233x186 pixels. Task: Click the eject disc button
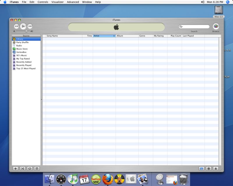click(x=216, y=169)
